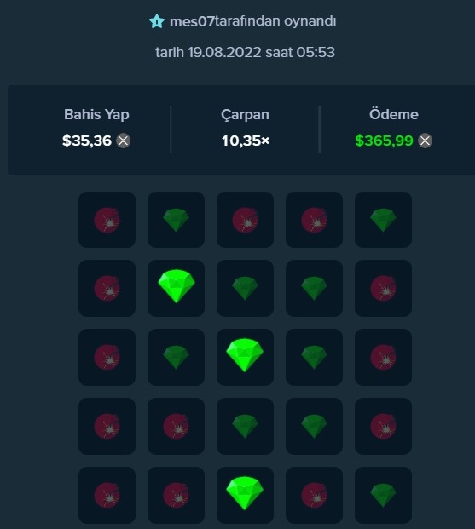Click the dim gem tile in the bottom-right corner
Screen dimensions: 475x529
point(383,495)
